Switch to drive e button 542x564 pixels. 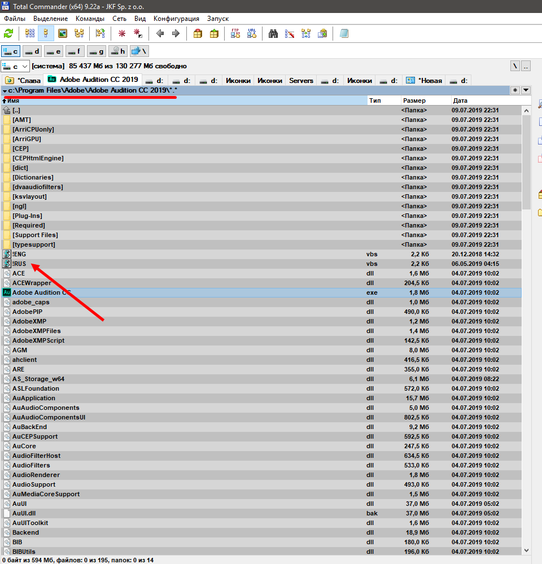(54, 51)
